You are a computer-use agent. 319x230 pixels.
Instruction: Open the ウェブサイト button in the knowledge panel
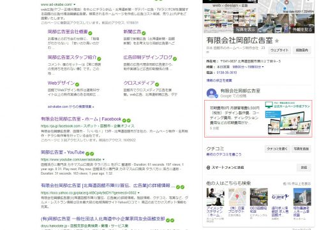click(279, 50)
